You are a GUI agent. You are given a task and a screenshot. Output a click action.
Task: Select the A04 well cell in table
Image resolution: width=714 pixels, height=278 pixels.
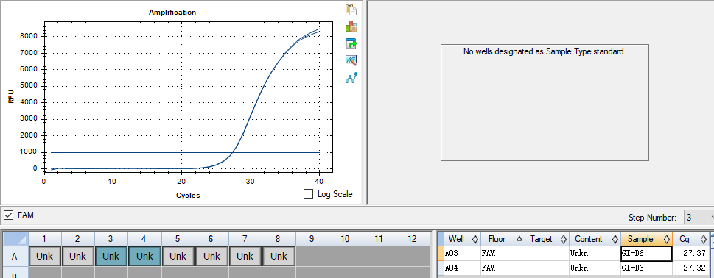coord(462,268)
